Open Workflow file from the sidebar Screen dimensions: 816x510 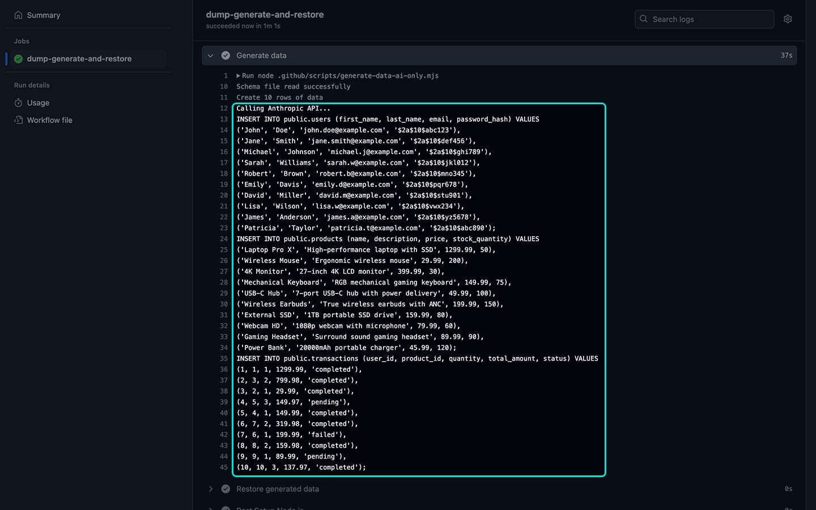[50, 120]
